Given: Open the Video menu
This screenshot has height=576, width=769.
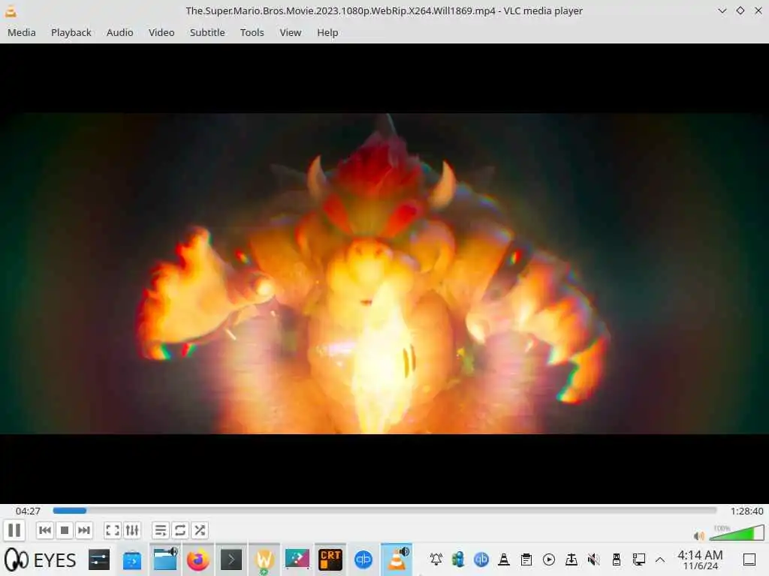Looking at the screenshot, I should [x=161, y=32].
